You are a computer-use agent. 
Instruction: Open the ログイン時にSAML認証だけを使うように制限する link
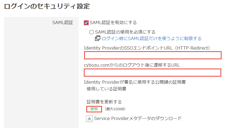pos(152,38)
